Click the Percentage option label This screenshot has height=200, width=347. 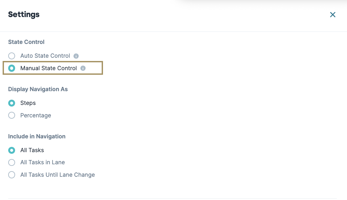coord(36,115)
